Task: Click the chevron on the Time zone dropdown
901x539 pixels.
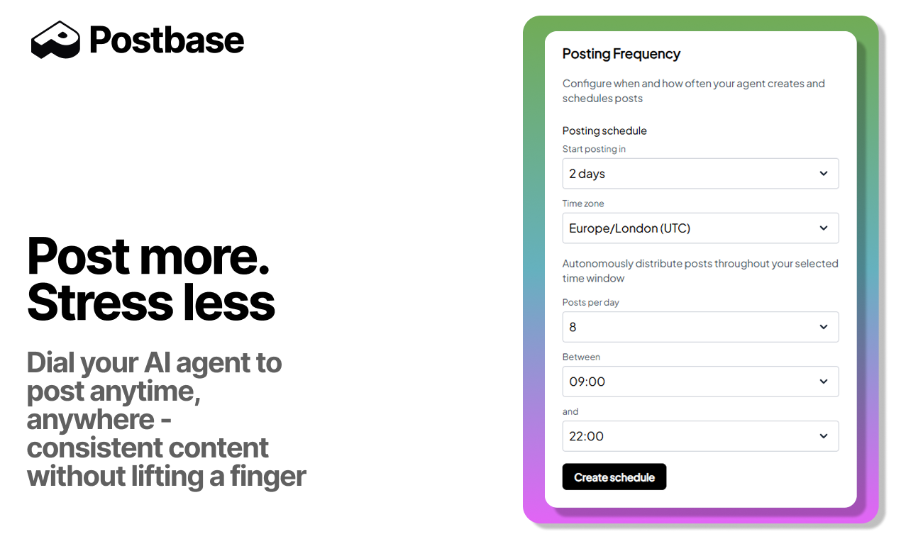Action: tap(823, 228)
